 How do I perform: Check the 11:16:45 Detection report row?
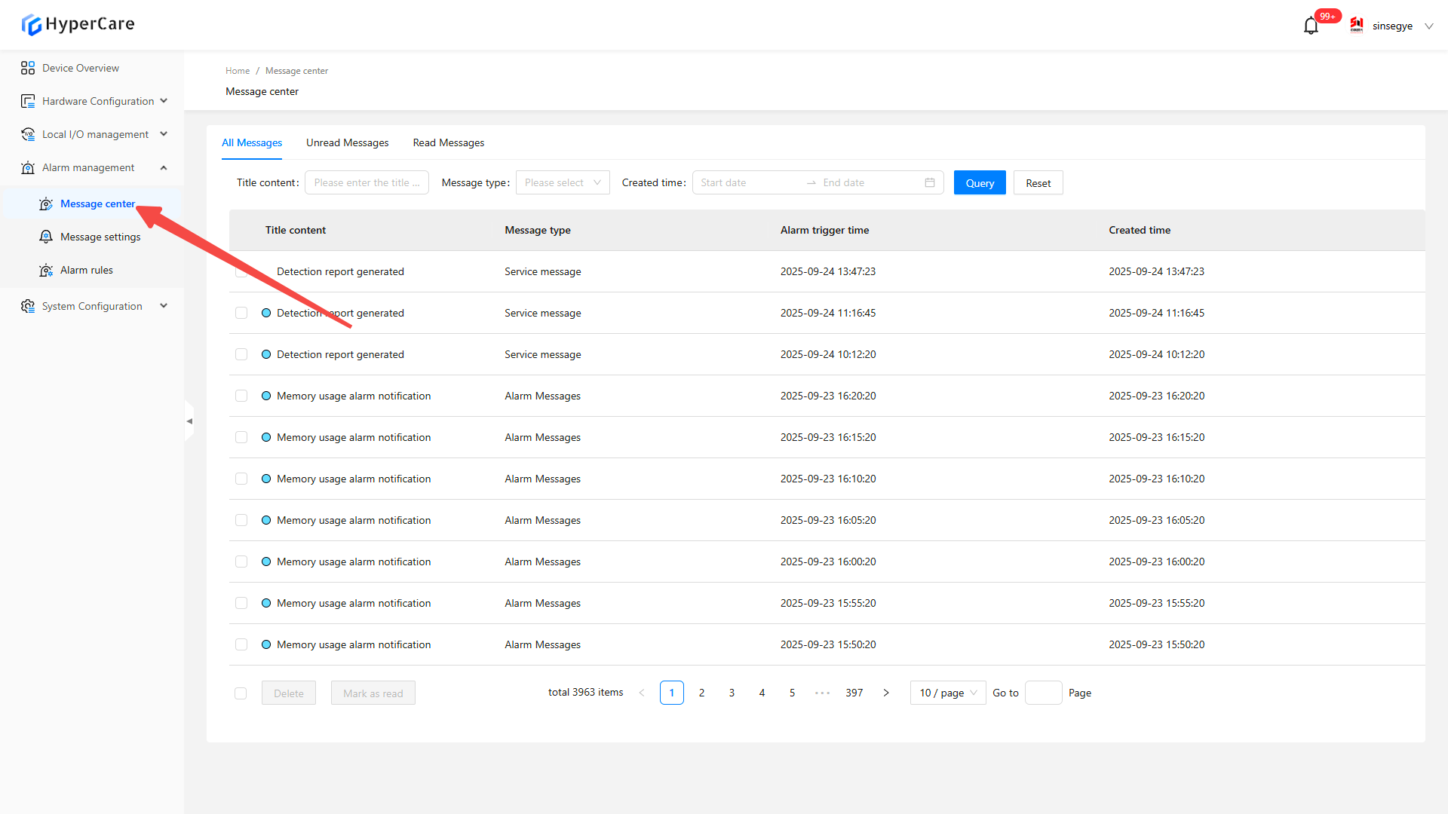(241, 313)
